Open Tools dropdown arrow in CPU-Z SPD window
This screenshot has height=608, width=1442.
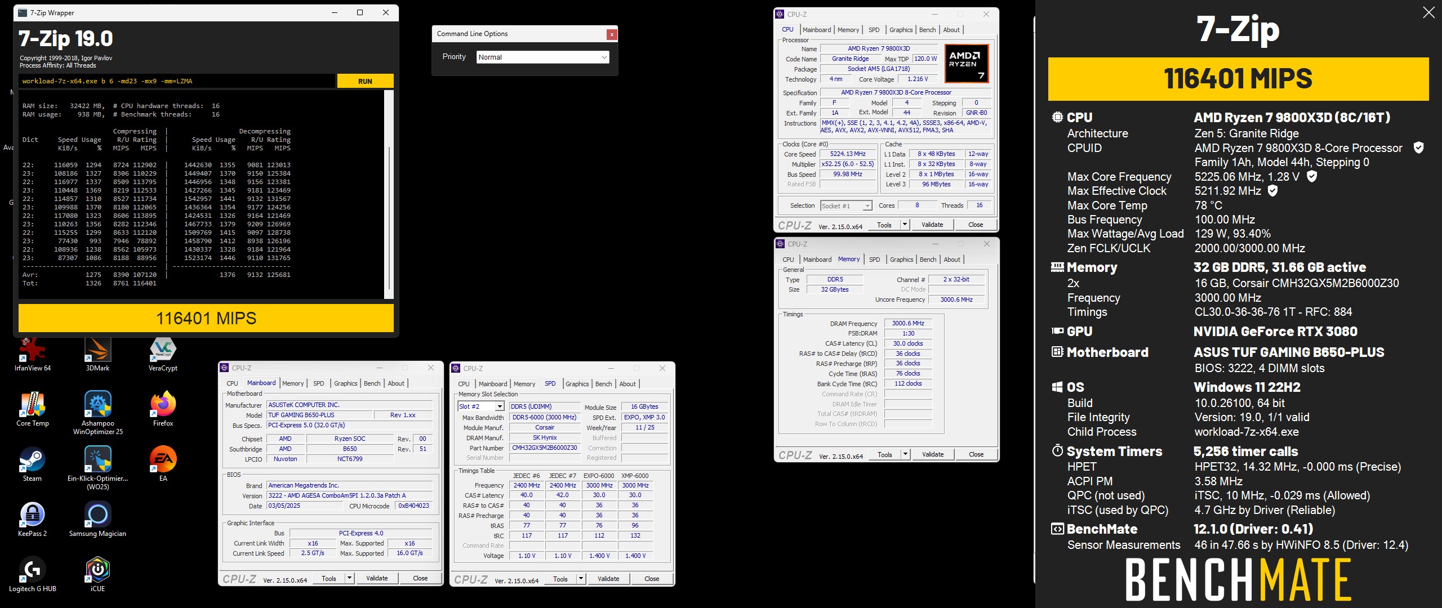tap(581, 579)
